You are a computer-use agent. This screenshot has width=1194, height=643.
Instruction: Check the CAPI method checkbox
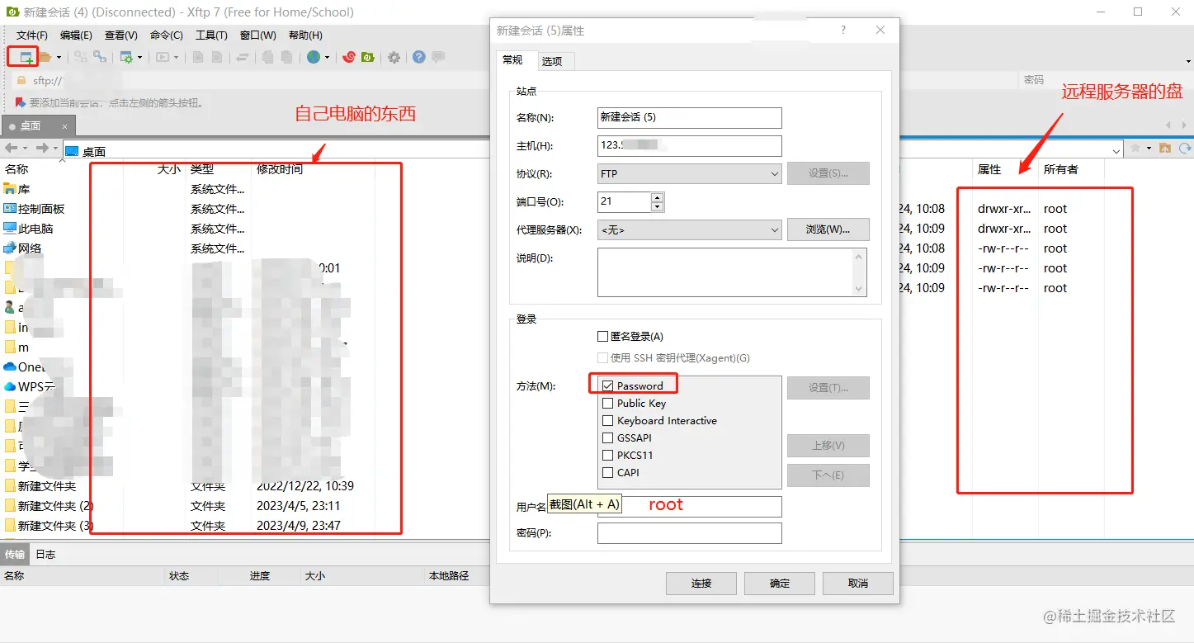pyautogui.click(x=608, y=473)
